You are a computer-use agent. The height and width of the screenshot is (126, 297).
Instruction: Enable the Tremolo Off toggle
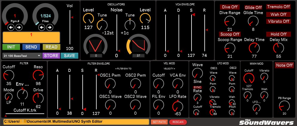(278, 7)
